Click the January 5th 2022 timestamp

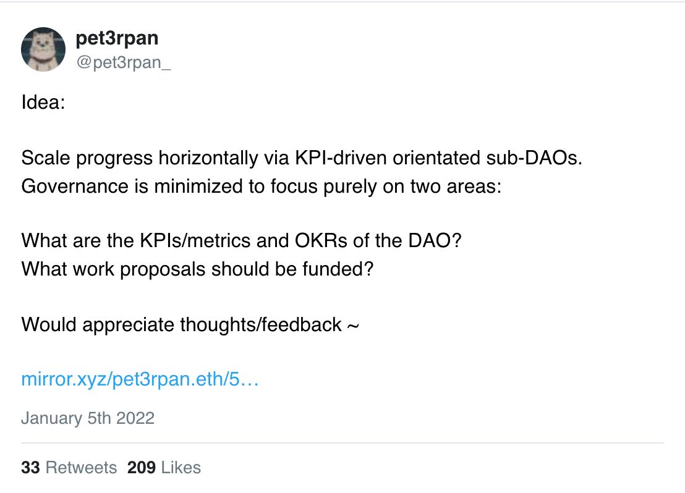tap(88, 418)
